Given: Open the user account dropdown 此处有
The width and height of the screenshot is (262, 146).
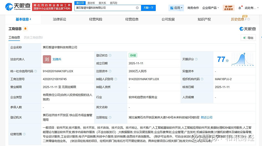Looking at the screenshot, I should [x=252, y=8].
